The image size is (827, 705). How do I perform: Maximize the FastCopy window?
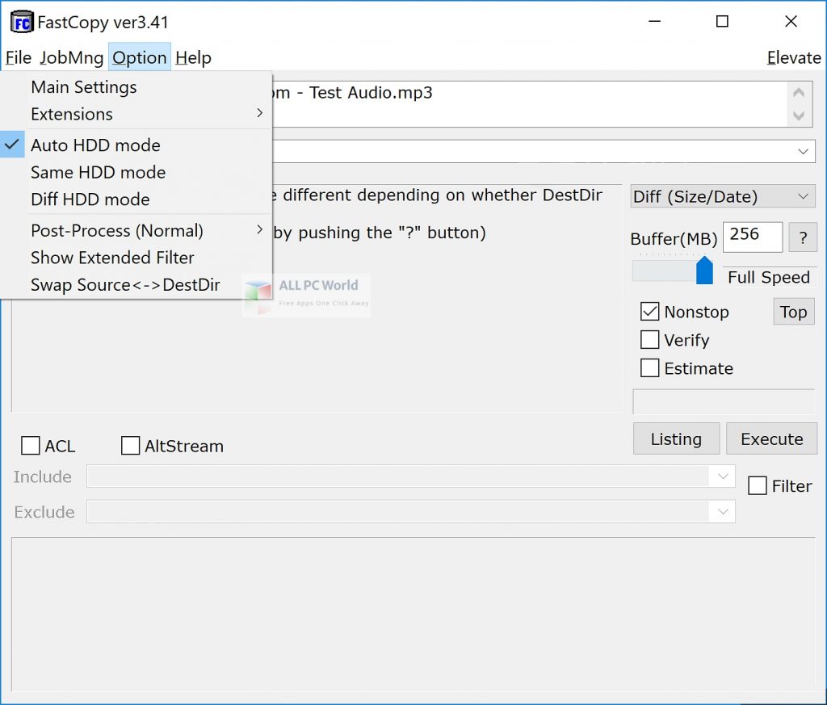tap(722, 22)
